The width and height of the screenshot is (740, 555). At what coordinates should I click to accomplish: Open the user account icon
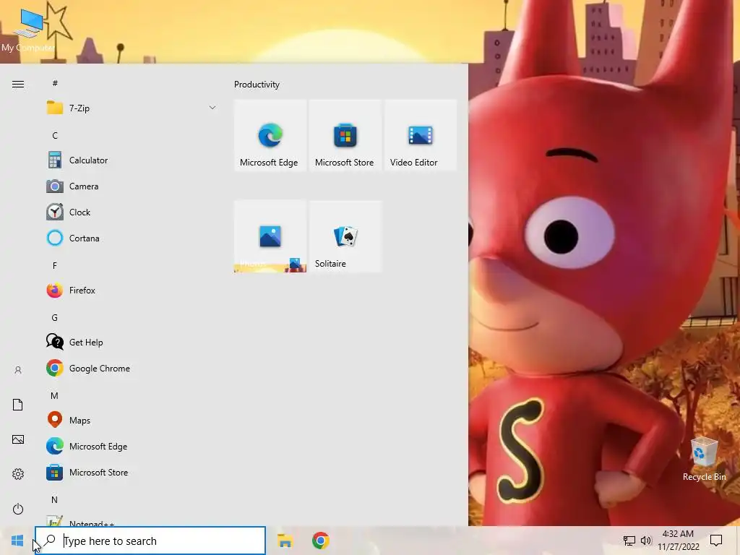18,370
